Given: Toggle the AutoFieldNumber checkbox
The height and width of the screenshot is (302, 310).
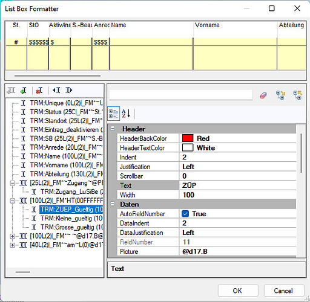Looking at the screenshot, I should [x=185, y=214].
